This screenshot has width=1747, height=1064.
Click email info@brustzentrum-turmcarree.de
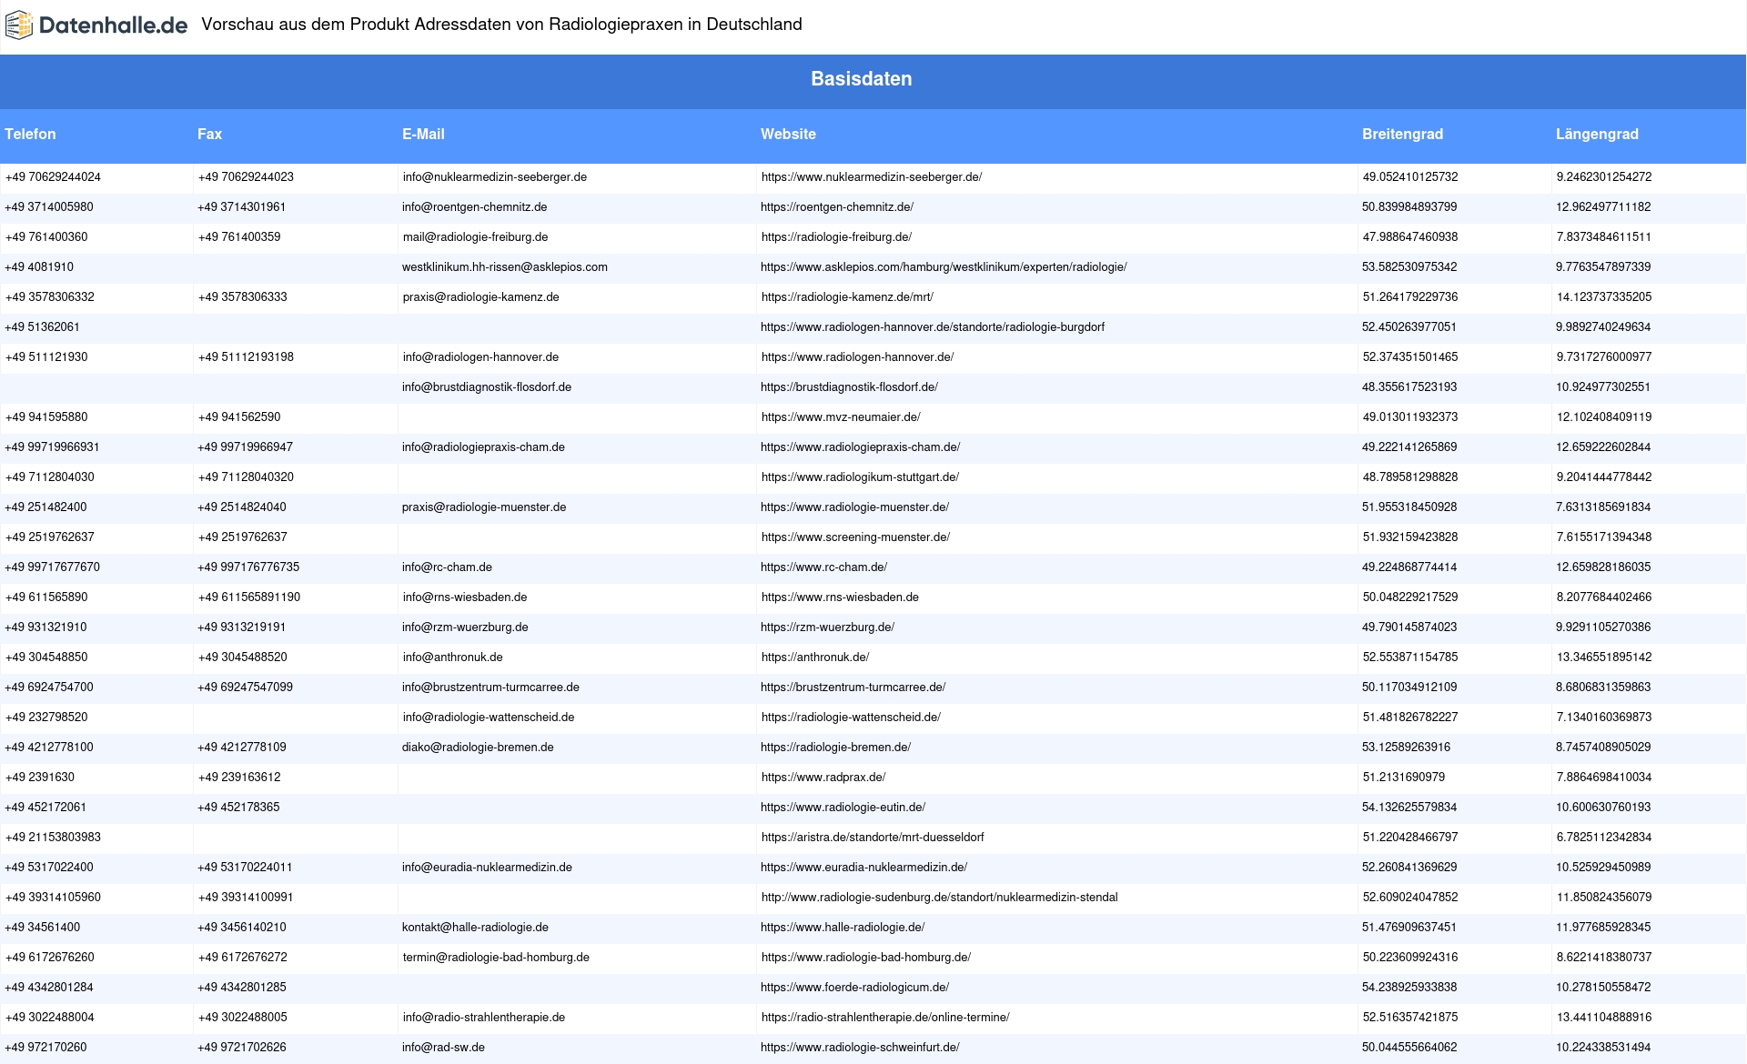point(490,688)
